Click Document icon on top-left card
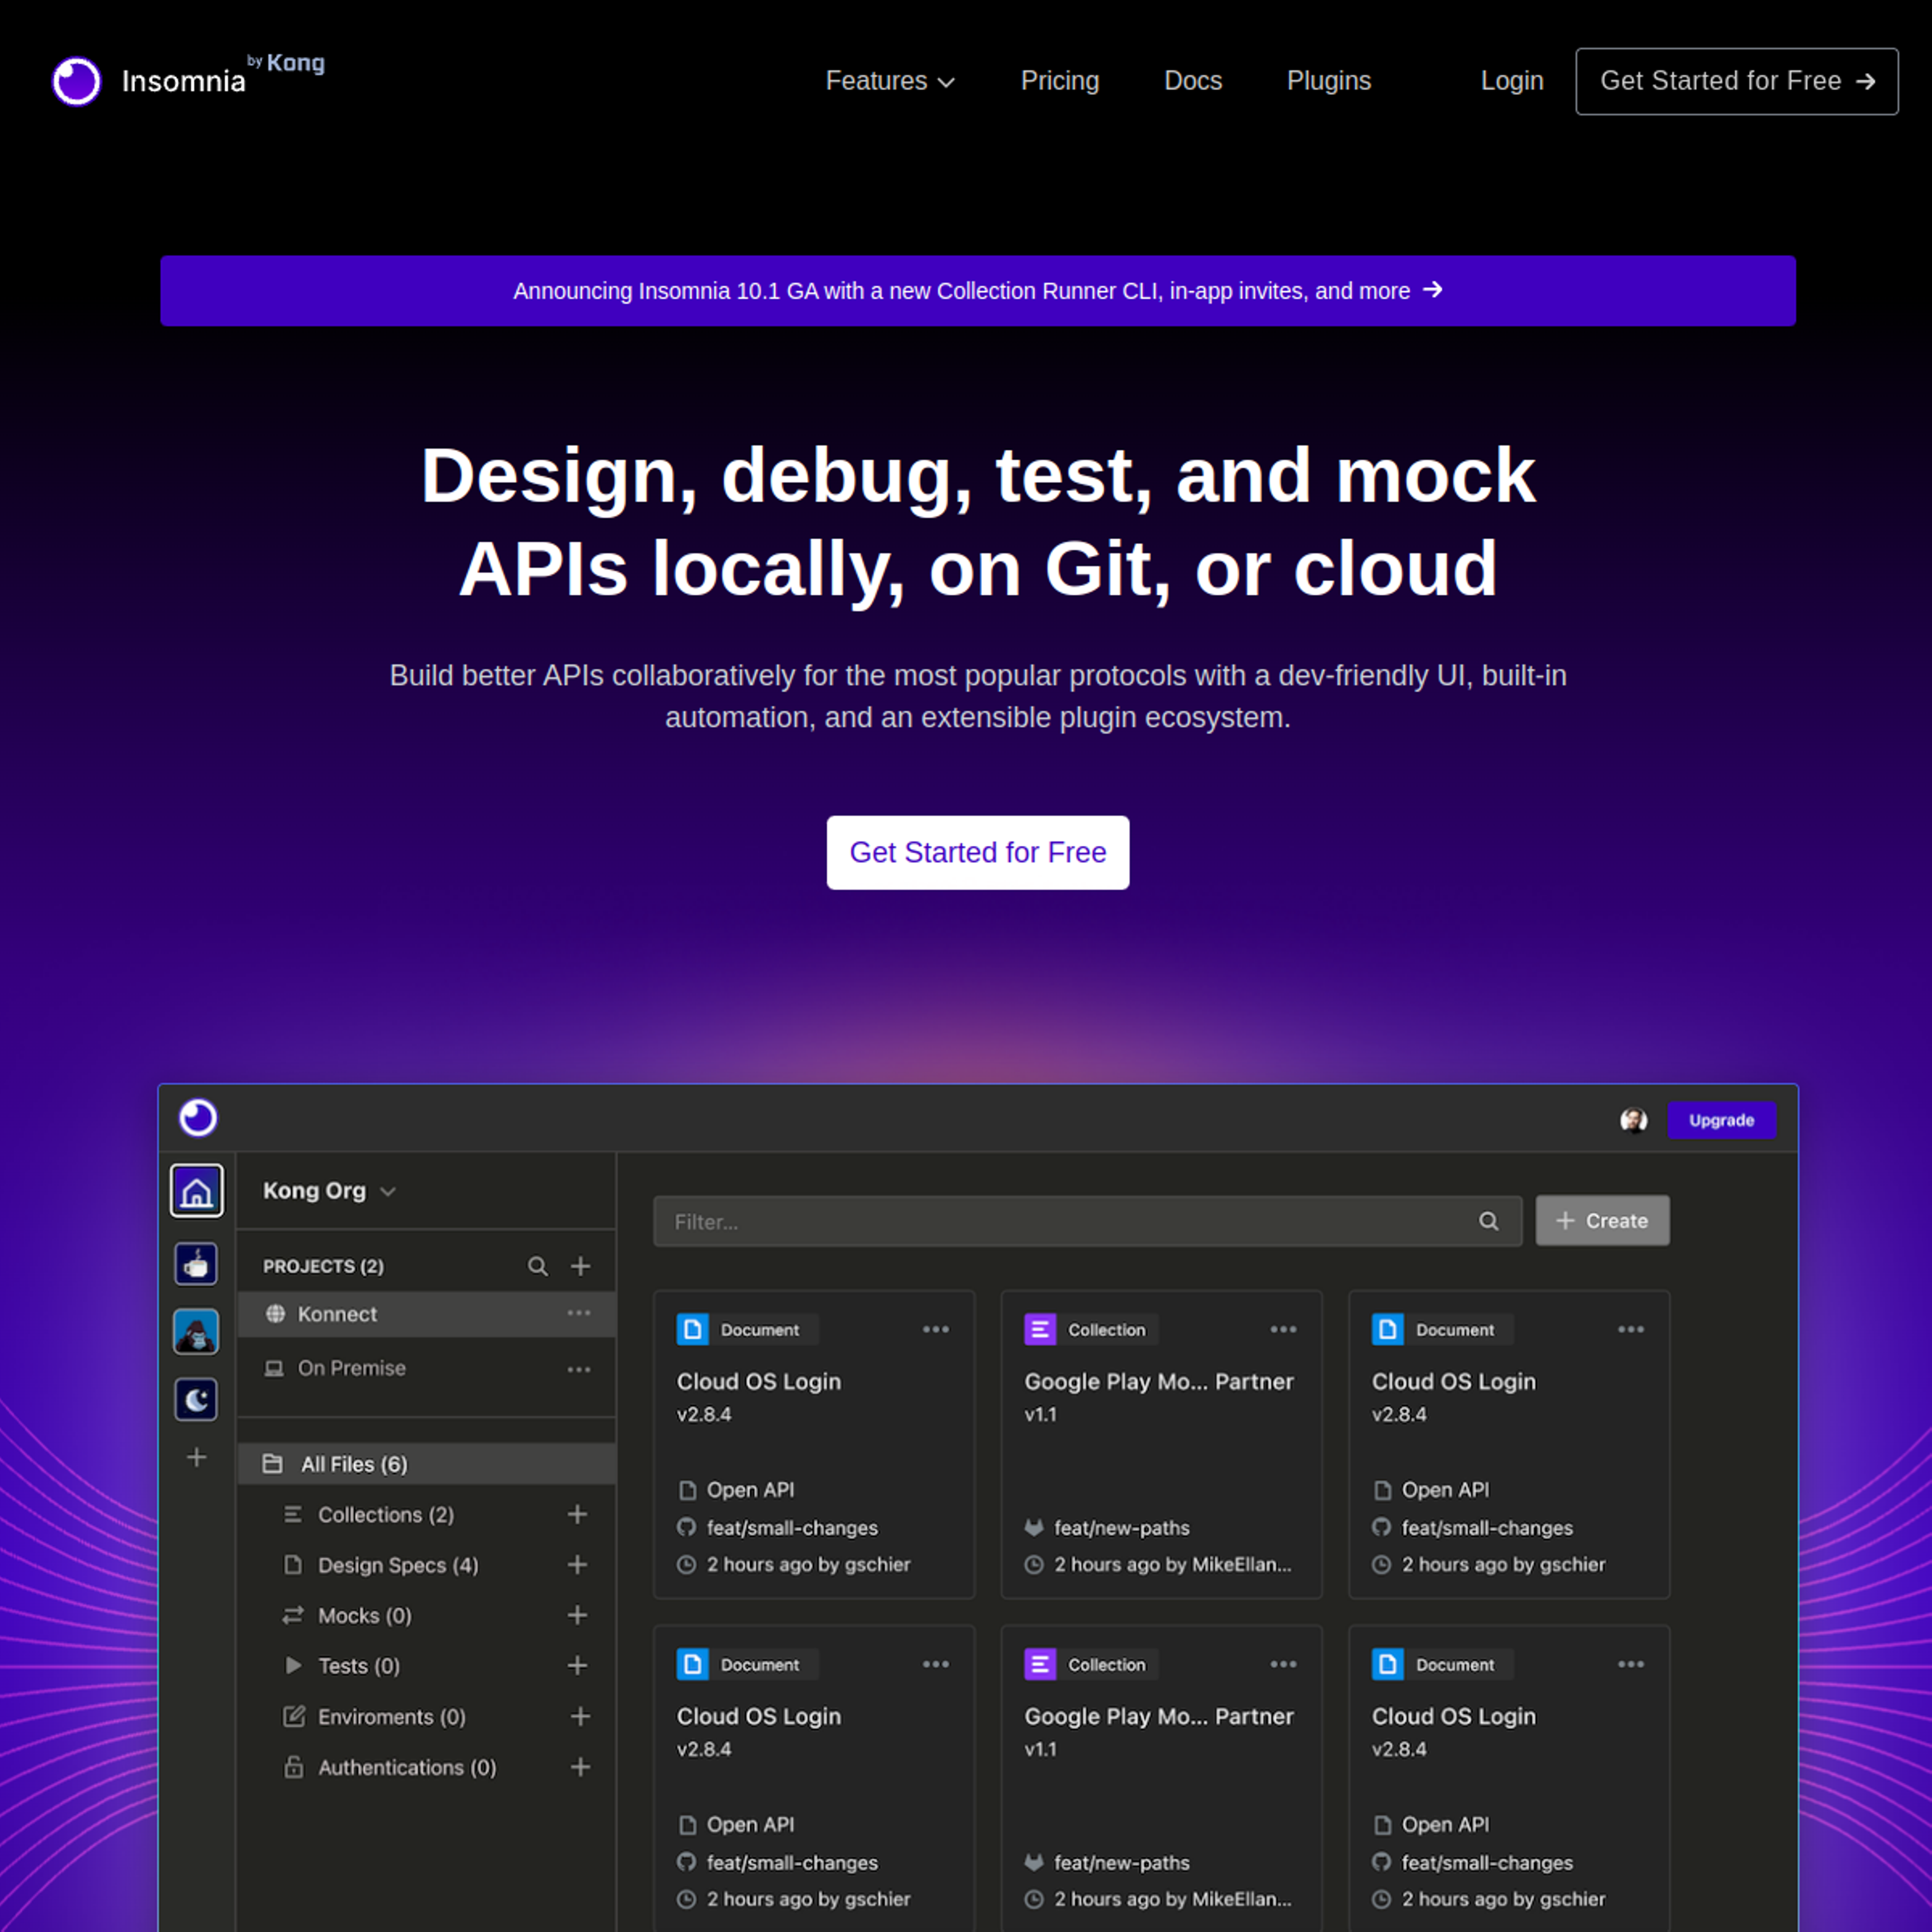 point(692,1329)
